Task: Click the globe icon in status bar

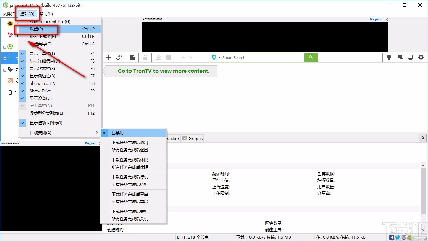Action: coord(403,237)
